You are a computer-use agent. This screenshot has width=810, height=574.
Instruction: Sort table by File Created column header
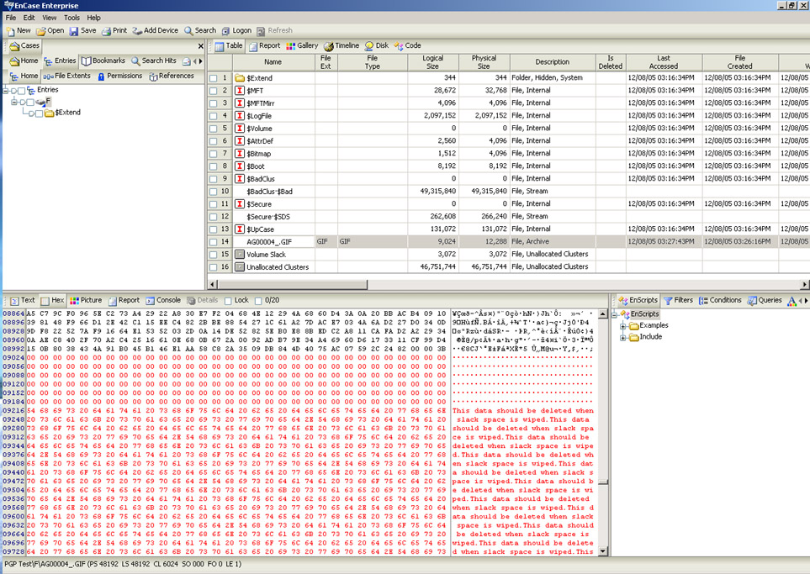click(x=739, y=62)
